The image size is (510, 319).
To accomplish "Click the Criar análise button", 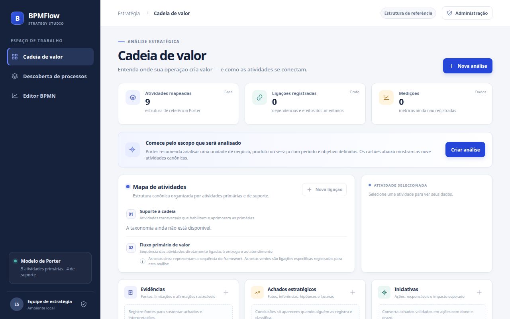I will pyautogui.click(x=465, y=150).
